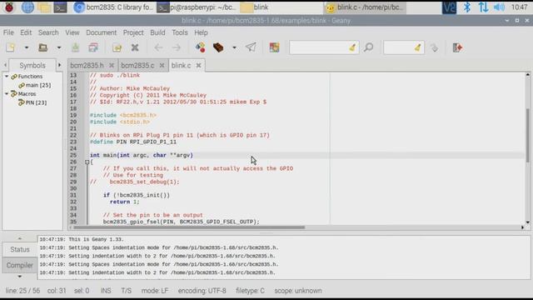
Task: Open the file manager taskbar icon
Action: tap(44, 7)
